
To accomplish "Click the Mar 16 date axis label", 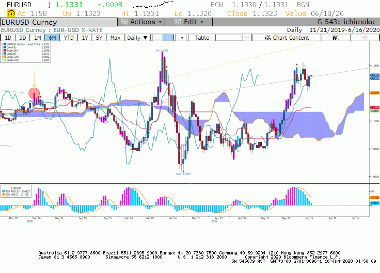I will point(172,218).
